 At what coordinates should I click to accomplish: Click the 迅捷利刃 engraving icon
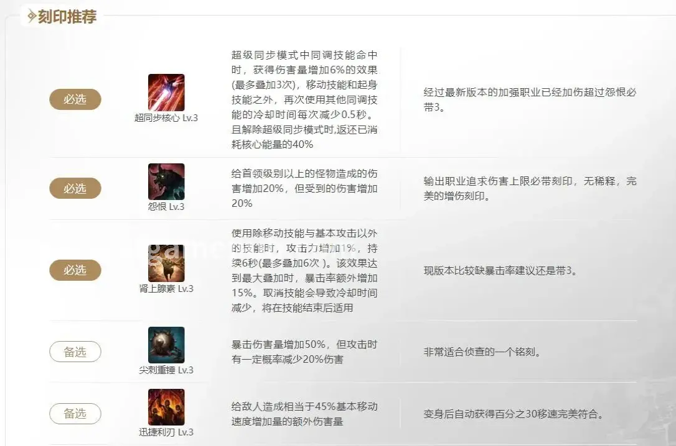tap(166, 407)
